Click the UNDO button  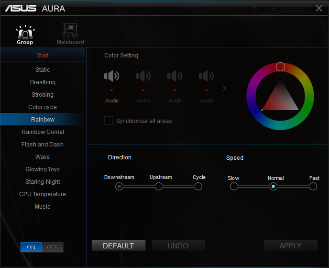tap(178, 246)
